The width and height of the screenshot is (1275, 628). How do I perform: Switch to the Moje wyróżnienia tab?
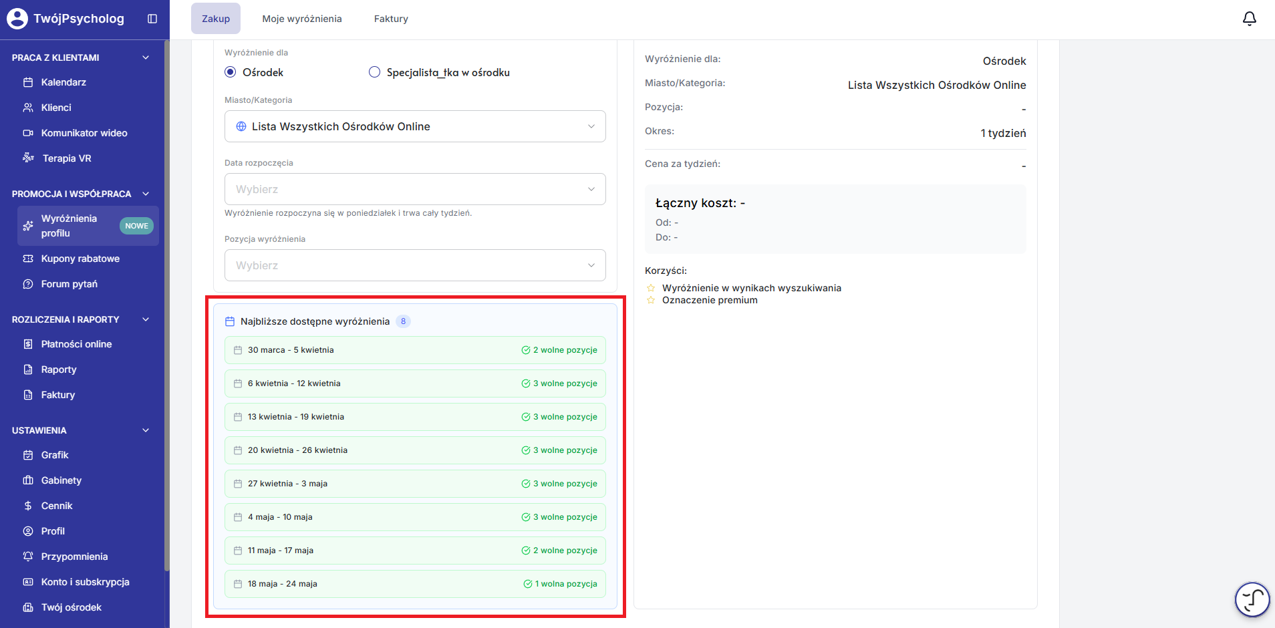click(x=302, y=19)
